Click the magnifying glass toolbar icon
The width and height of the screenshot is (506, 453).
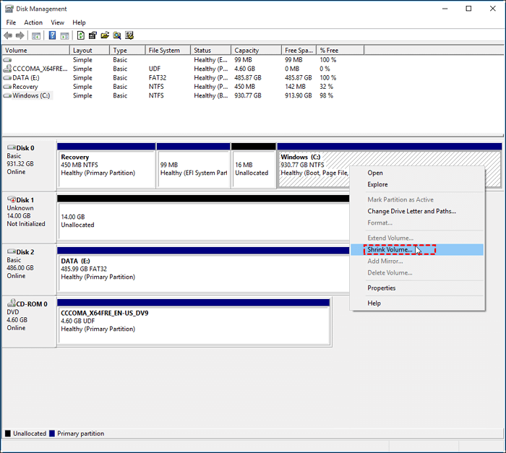click(x=117, y=35)
